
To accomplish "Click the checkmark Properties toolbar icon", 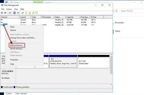I will pos(26,13).
